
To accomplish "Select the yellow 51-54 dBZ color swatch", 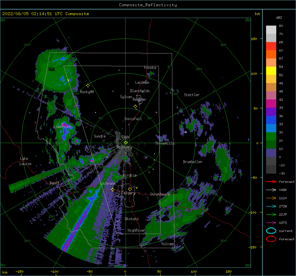I will 271,71.
